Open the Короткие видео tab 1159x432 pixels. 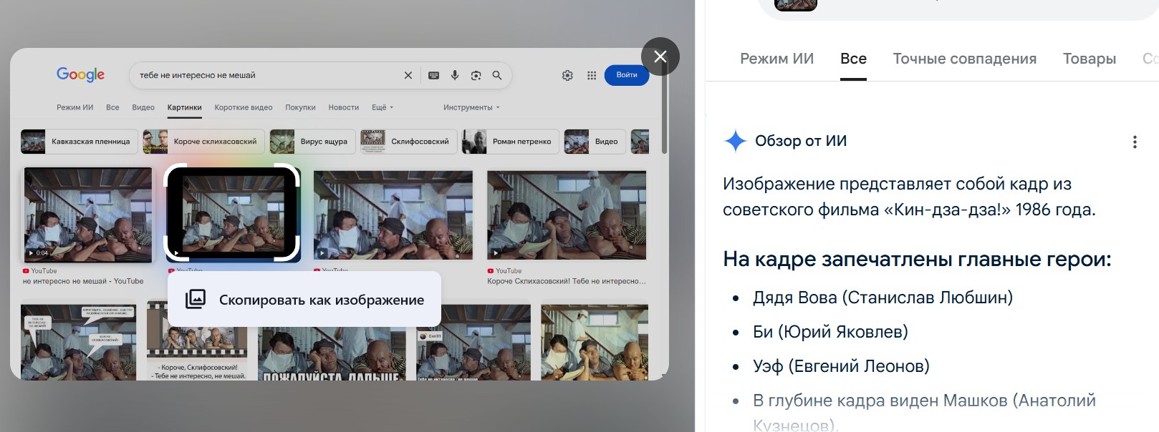click(x=244, y=107)
